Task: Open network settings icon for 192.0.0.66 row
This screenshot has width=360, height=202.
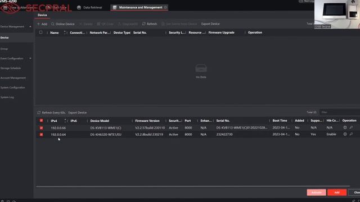Action: coord(345,127)
